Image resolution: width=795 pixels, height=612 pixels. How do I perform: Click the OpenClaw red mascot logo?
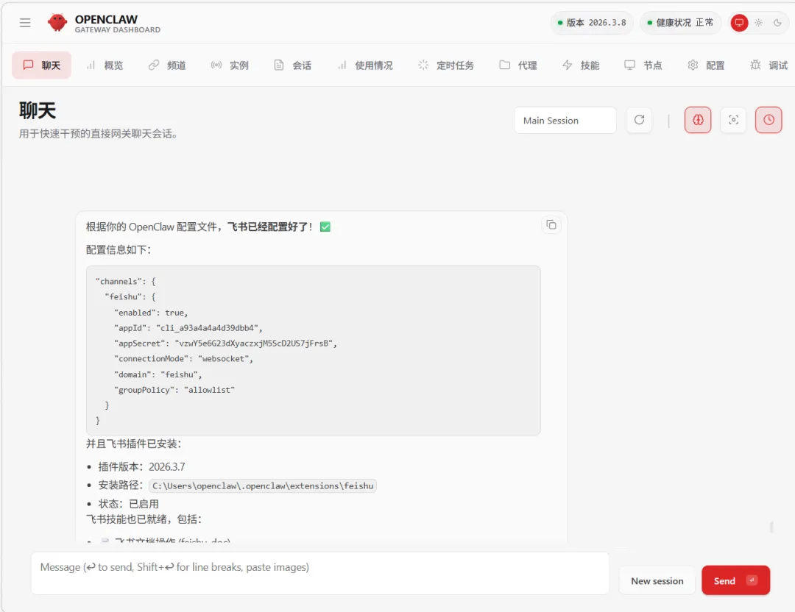tap(57, 23)
